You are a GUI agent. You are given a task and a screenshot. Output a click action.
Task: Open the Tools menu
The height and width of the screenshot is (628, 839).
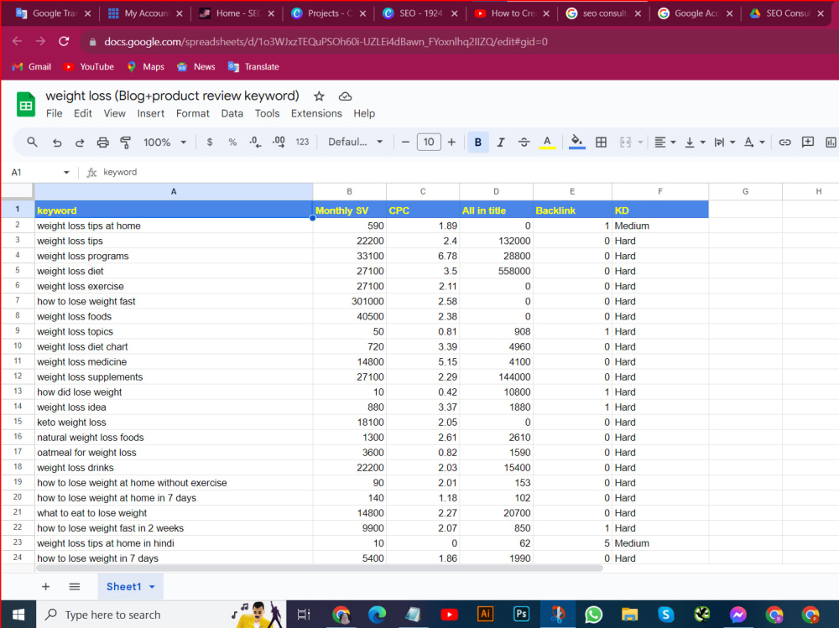click(x=267, y=113)
